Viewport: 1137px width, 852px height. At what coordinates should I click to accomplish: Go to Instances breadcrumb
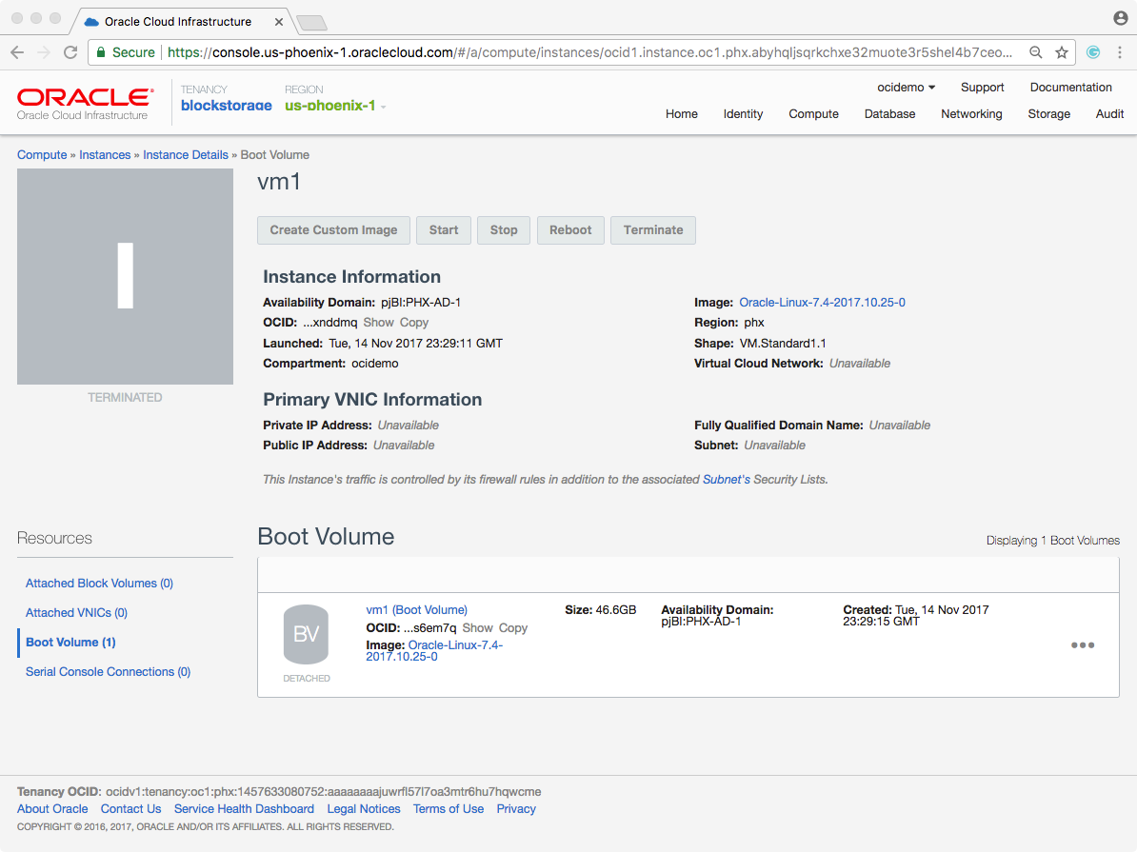coord(105,155)
